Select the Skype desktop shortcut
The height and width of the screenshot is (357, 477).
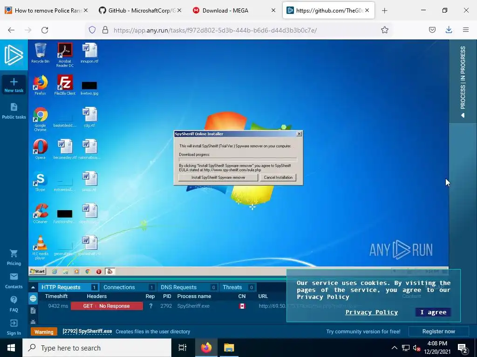pyautogui.click(x=40, y=182)
